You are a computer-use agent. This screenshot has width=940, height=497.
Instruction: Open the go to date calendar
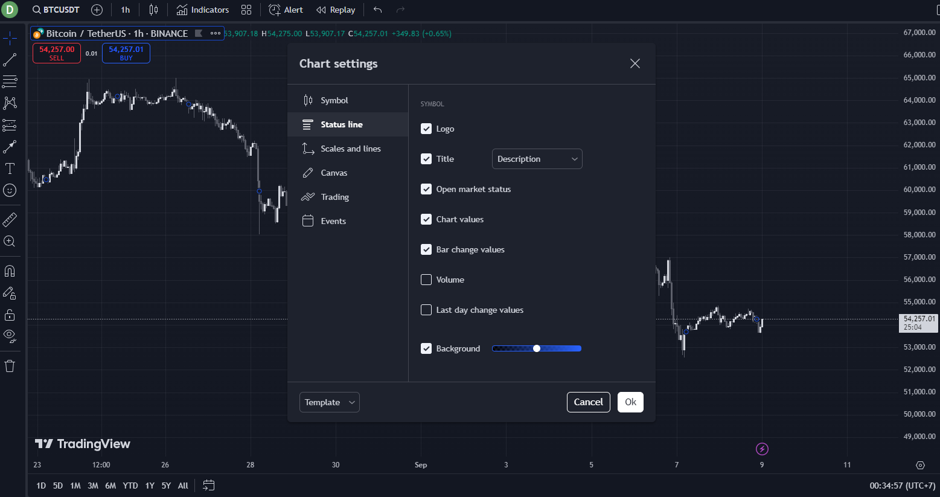pyautogui.click(x=209, y=486)
